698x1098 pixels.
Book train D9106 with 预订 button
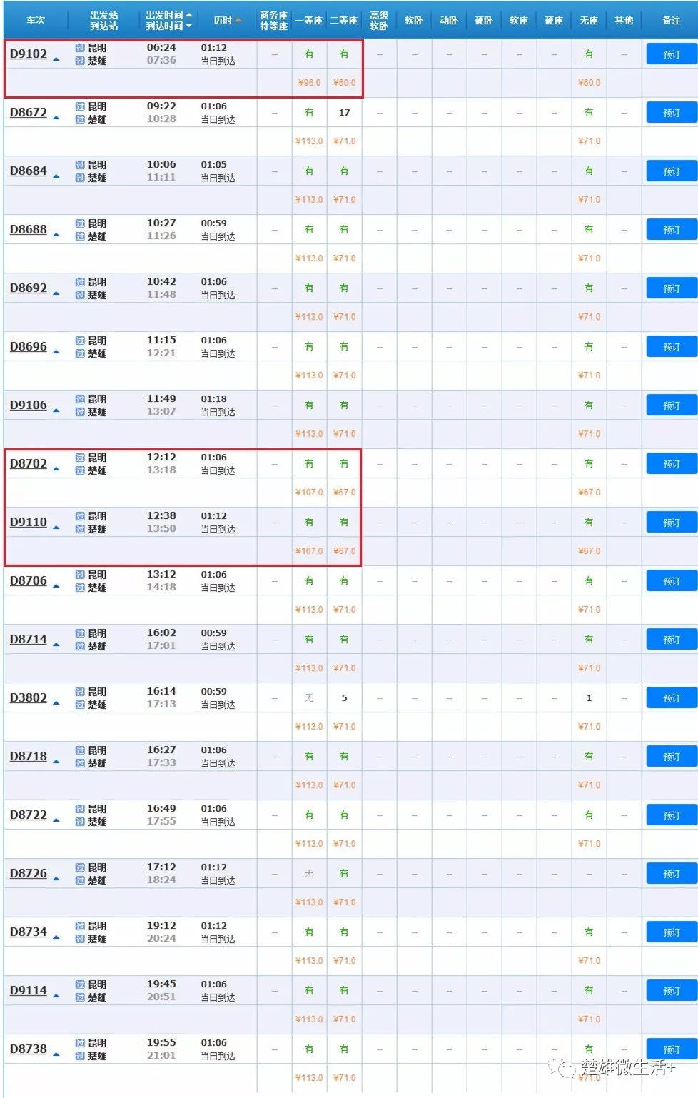click(672, 406)
